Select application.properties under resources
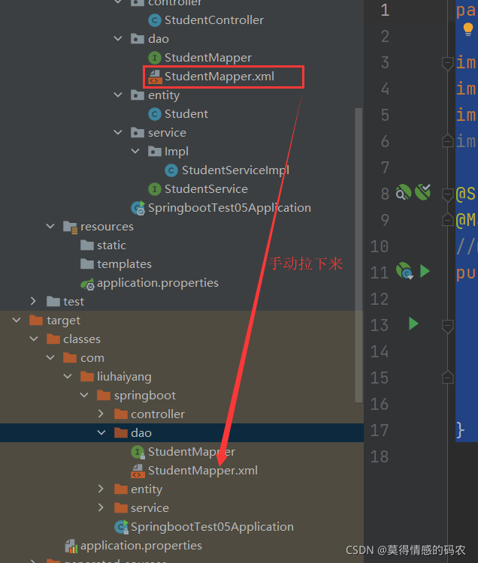This screenshot has width=478, height=563. click(157, 283)
